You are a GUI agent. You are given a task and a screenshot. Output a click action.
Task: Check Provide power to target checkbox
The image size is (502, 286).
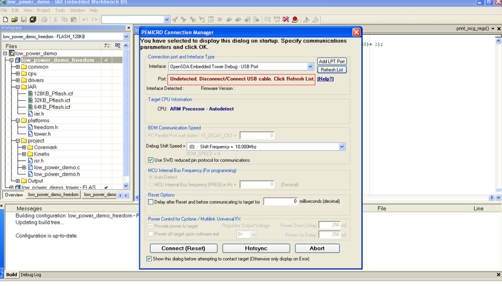click(150, 226)
